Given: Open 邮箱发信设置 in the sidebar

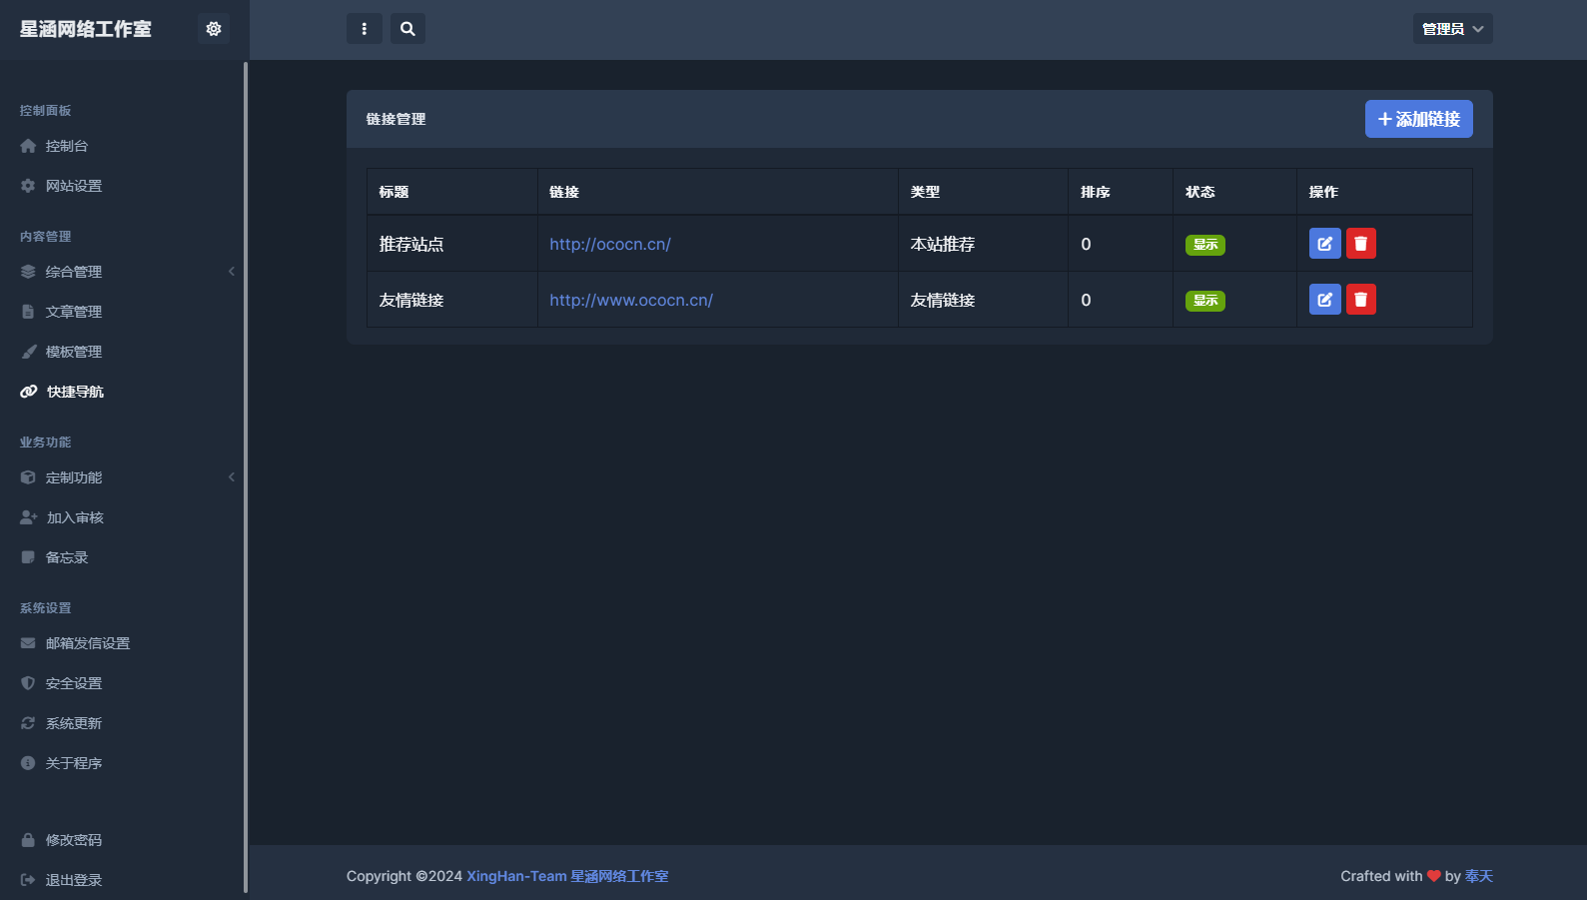Looking at the screenshot, I should click(x=88, y=643).
